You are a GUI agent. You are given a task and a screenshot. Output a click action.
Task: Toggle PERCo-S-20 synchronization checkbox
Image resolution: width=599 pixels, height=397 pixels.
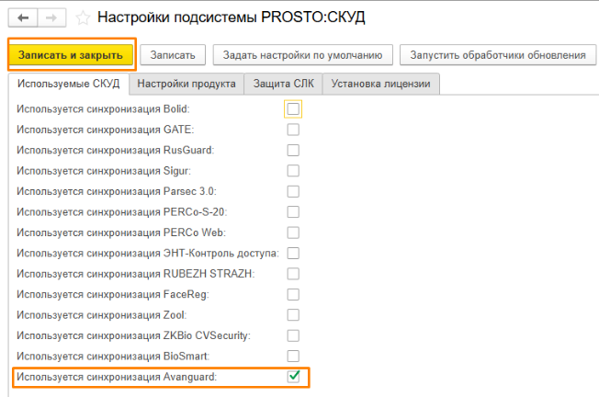tap(293, 212)
